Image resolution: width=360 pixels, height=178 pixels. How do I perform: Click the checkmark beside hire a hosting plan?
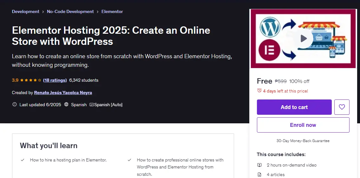(x=23, y=160)
